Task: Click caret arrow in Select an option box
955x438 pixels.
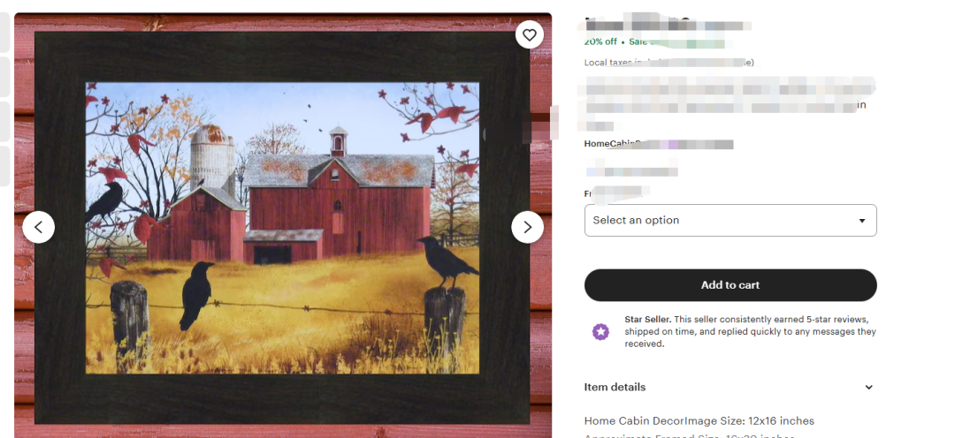Action: [x=862, y=221]
